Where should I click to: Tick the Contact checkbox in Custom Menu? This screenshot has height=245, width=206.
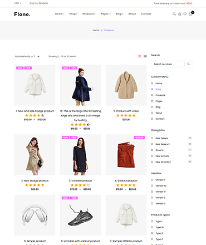pos(152,119)
